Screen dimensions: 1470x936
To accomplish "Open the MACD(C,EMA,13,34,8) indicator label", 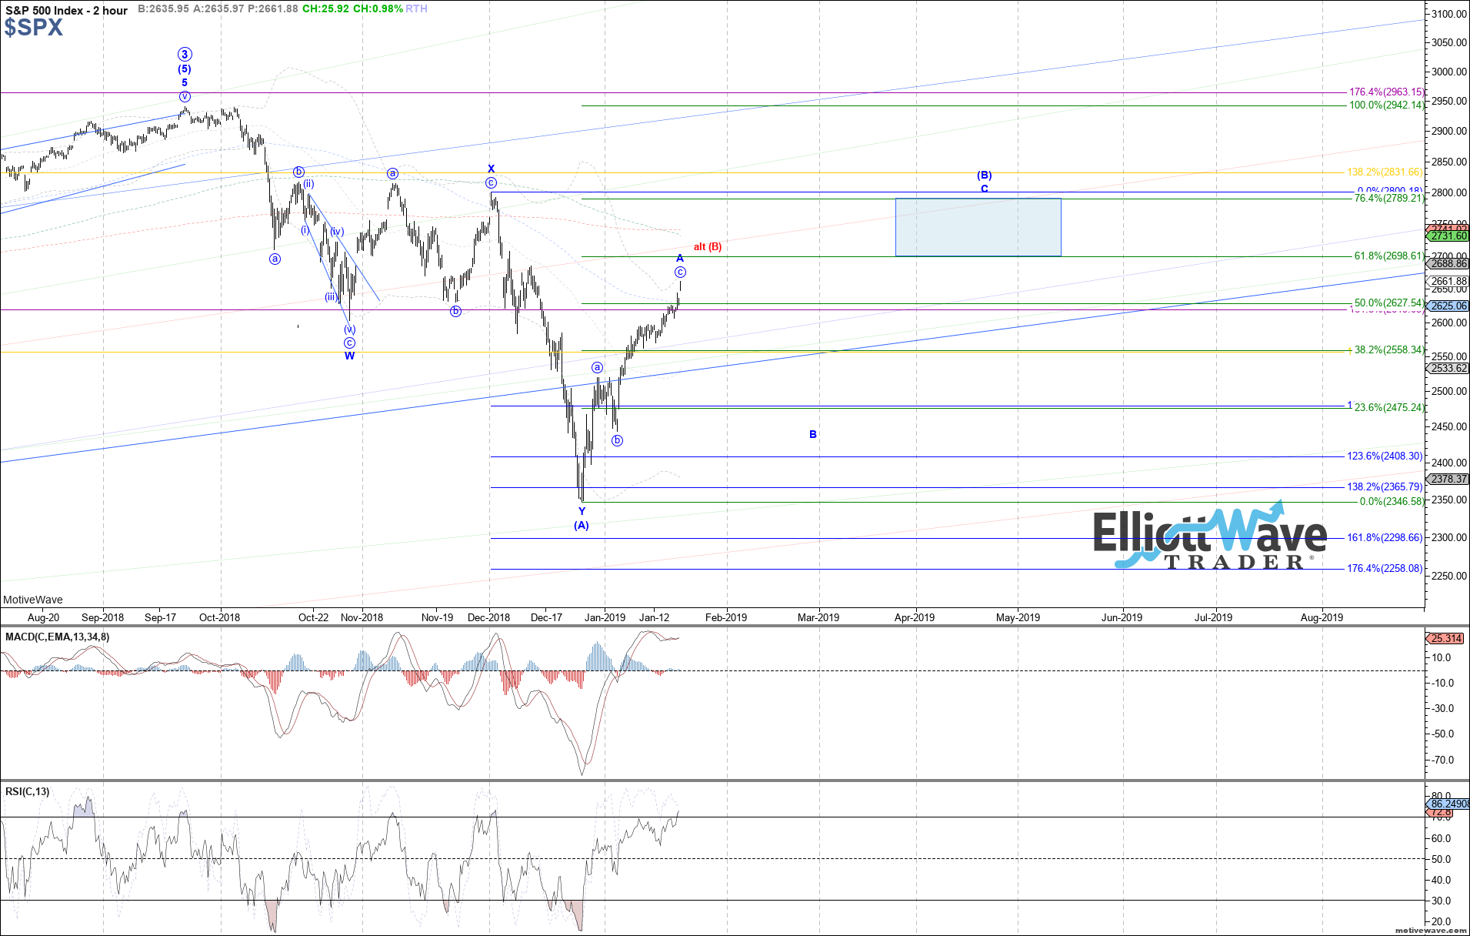I will click(57, 637).
